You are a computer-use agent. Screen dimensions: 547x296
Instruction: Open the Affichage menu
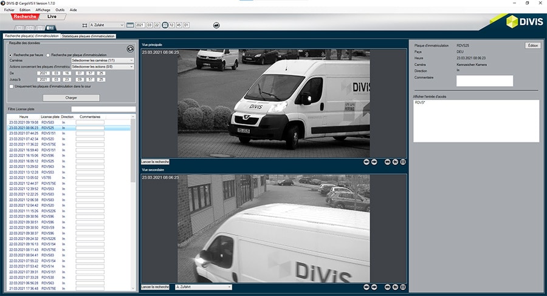[43, 10]
